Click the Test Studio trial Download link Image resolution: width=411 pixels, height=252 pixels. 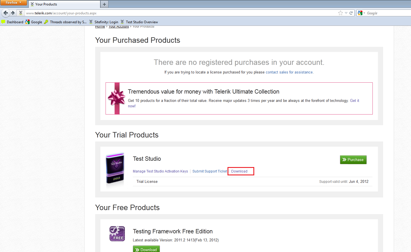(239, 171)
